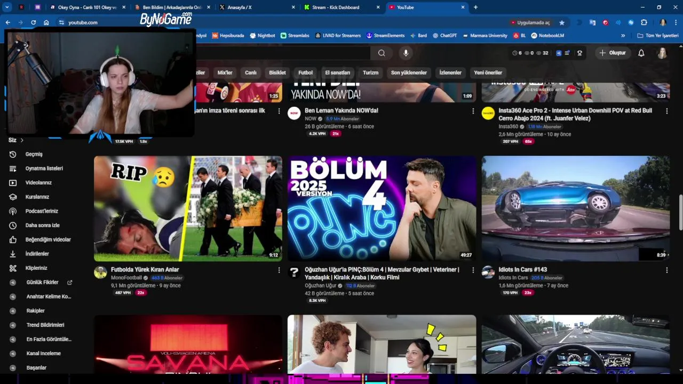Open options menu for Insta360 Ace Pro 2 video
This screenshot has width=683, height=384.
[x=666, y=111]
